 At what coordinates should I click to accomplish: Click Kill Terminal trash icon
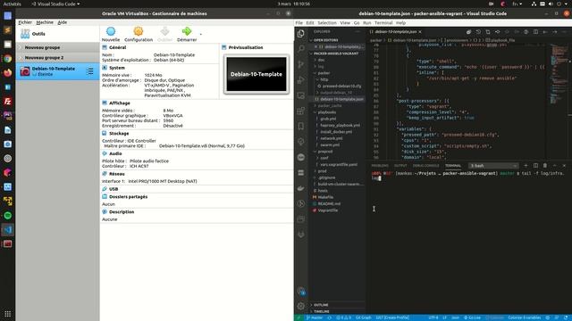545,166
